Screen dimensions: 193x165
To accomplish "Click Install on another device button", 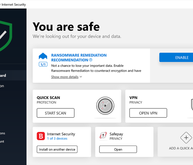I will click(x=57, y=149).
